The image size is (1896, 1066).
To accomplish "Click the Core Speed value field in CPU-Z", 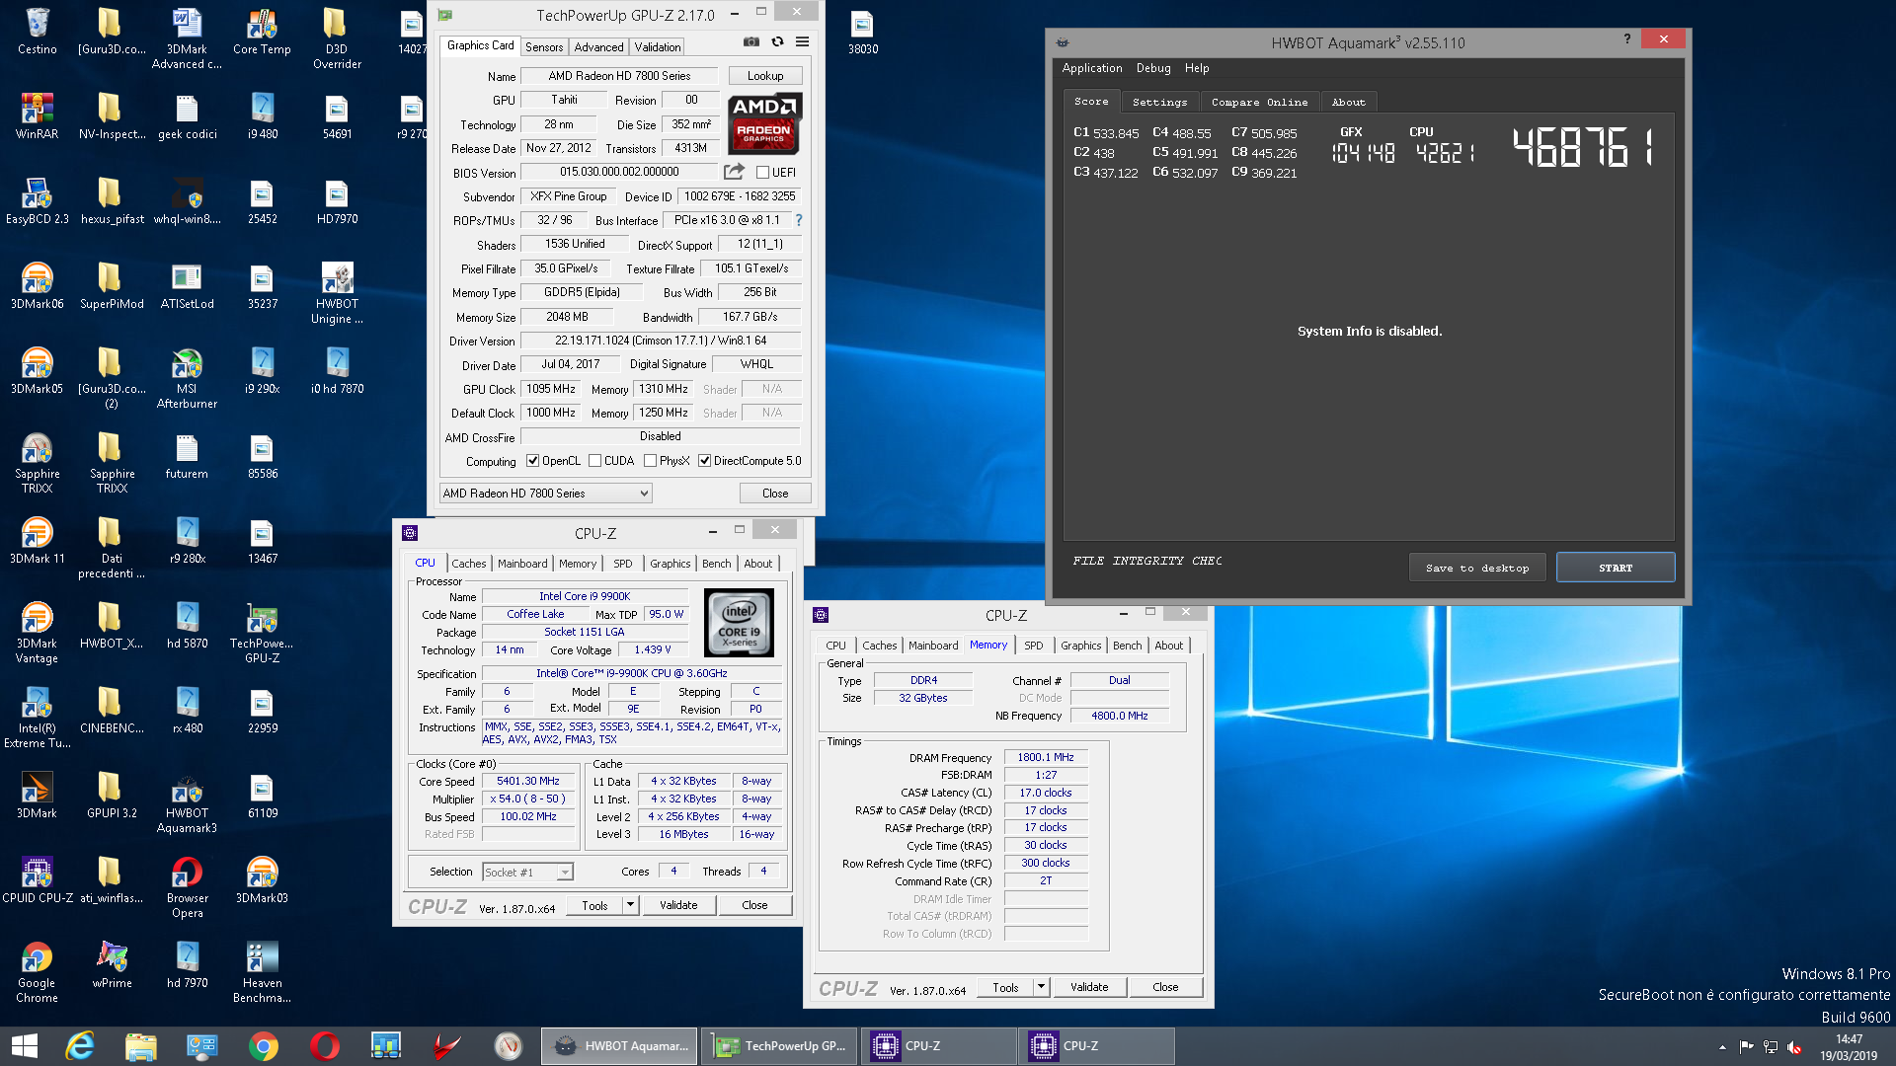I will [528, 781].
